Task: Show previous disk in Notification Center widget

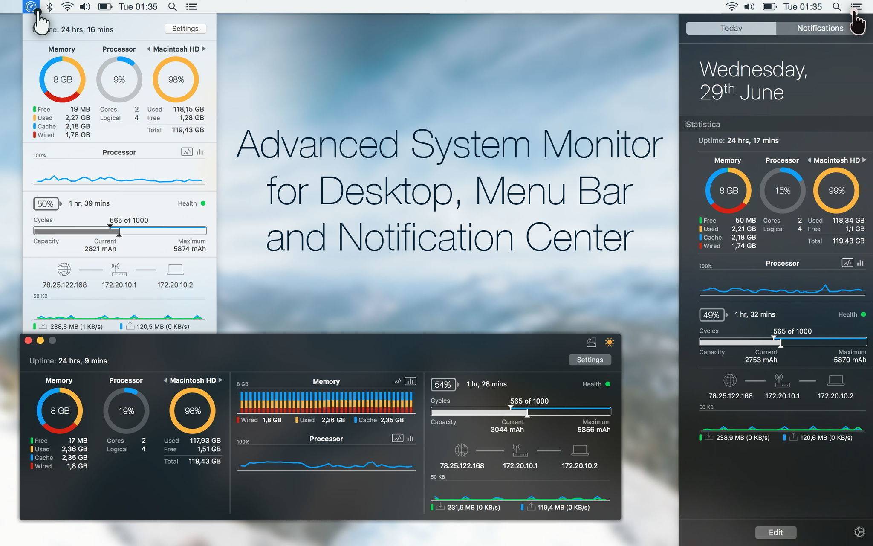Action: (x=809, y=160)
